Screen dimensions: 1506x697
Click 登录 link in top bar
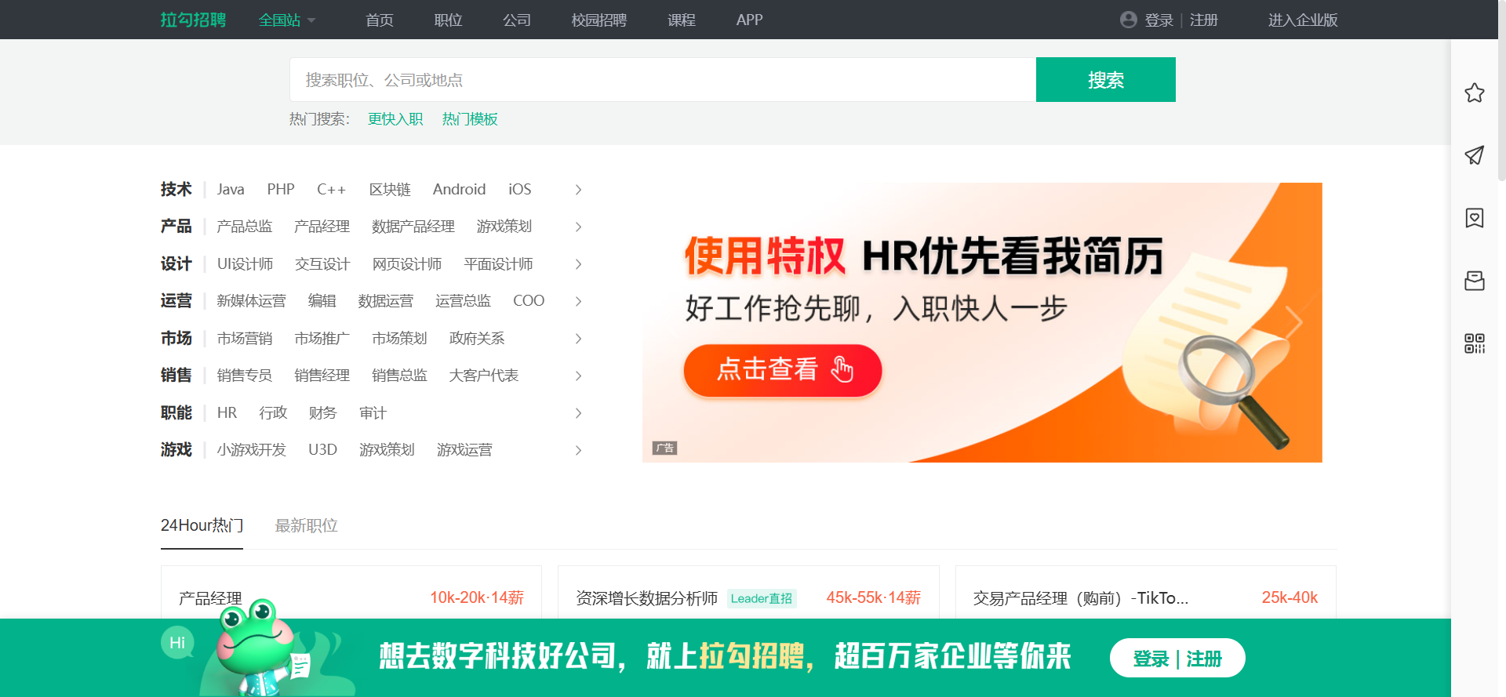point(1159,20)
